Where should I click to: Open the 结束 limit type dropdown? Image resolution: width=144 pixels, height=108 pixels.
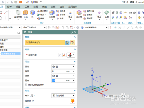(x=63, y=76)
